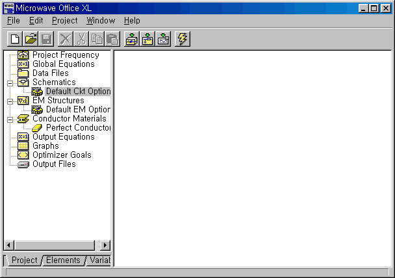Click the Optimizer Goals icon
The height and width of the screenshot is (278, 395).
point(23,155)
